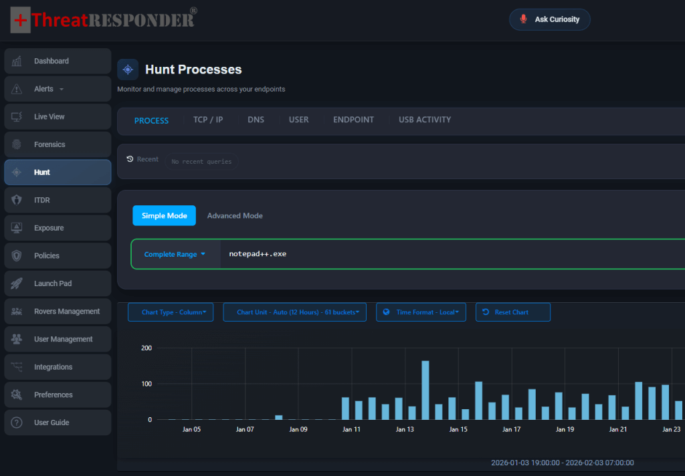
Task: Click the Reset Chart button
Action: tap(512, 312)
